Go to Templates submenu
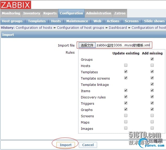The image size is (166, 150). (x=37, y=21)
